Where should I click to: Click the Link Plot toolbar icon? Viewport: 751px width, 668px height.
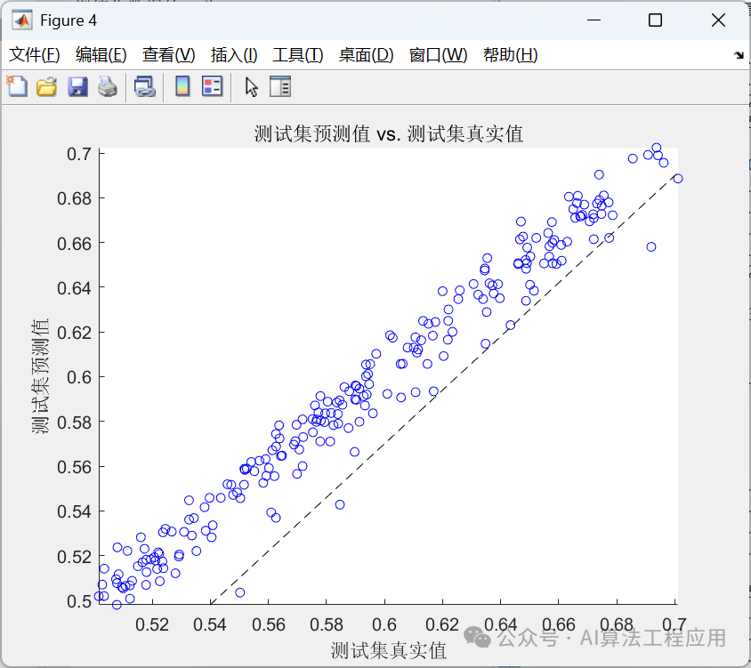145,86
